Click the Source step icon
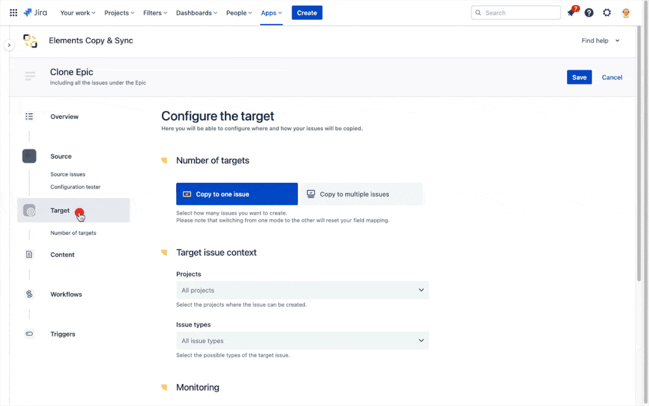Image resolution: width=649 pixels, height=406 pixels. click(x=29, y=156)
